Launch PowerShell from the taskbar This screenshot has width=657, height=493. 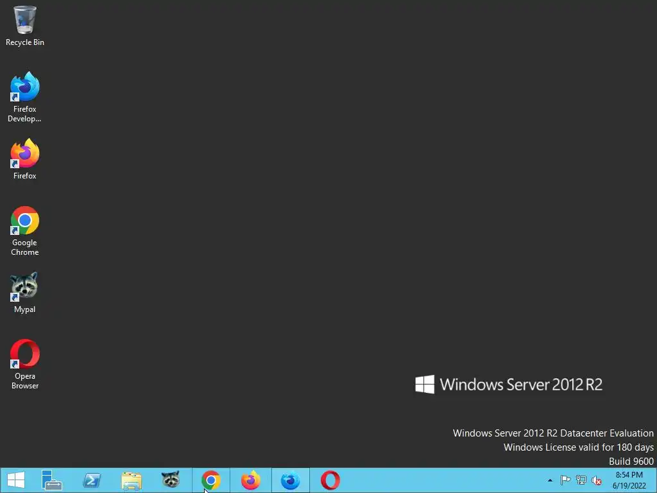pos(91,480)
